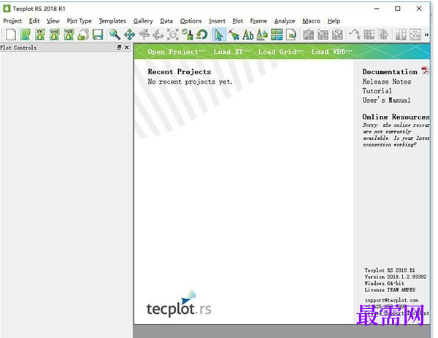Select the Zoom magnifier tool

coord(115,35)
